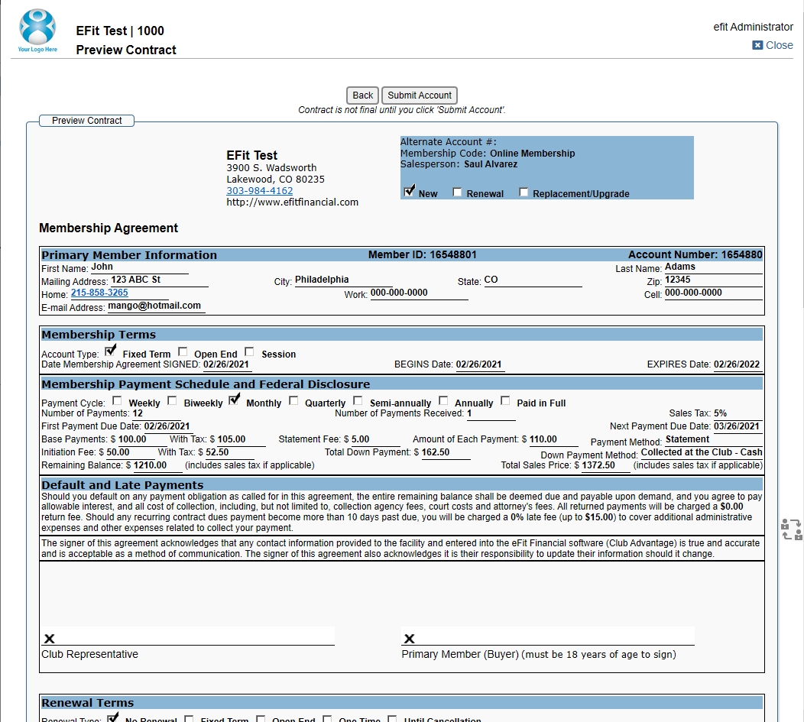Click Remaining Balance 1210.00 value
The image size is (804, 722).
click(x=150, y=465)
